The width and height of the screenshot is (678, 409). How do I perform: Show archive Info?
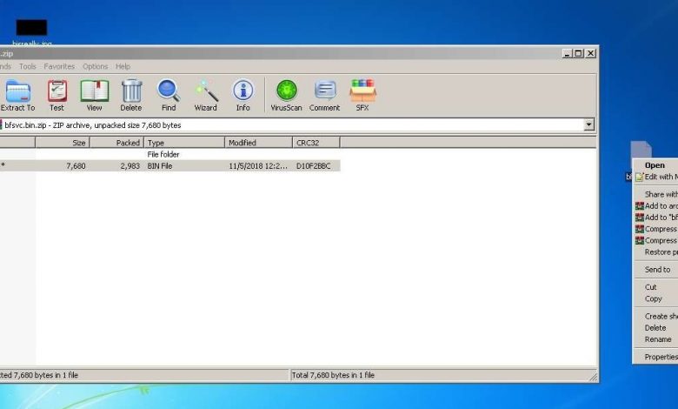click(243, 96)
